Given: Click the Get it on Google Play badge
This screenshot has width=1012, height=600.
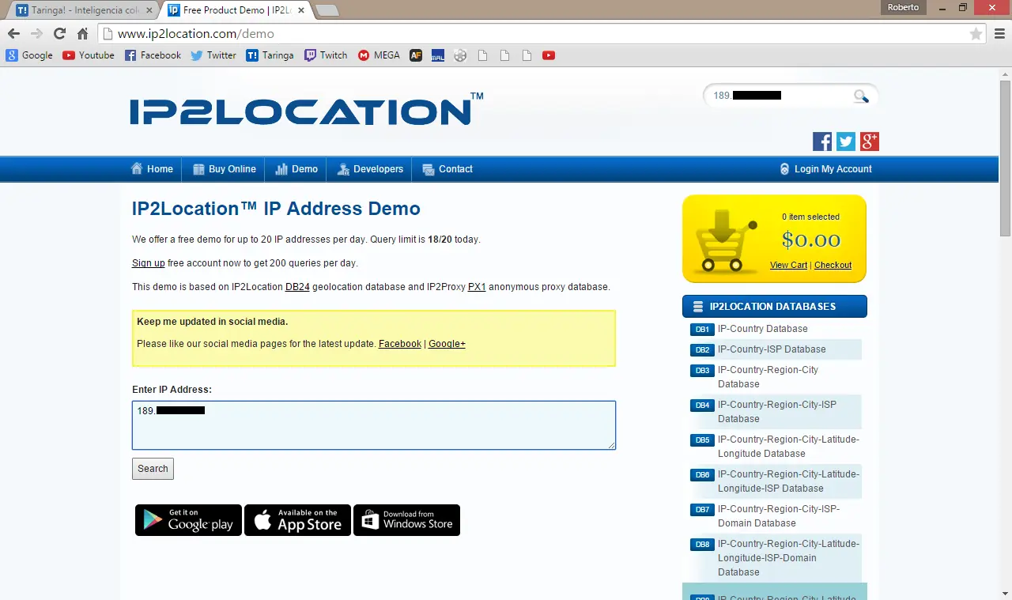Looking at the screenshot, I should (x=188, y=520).
